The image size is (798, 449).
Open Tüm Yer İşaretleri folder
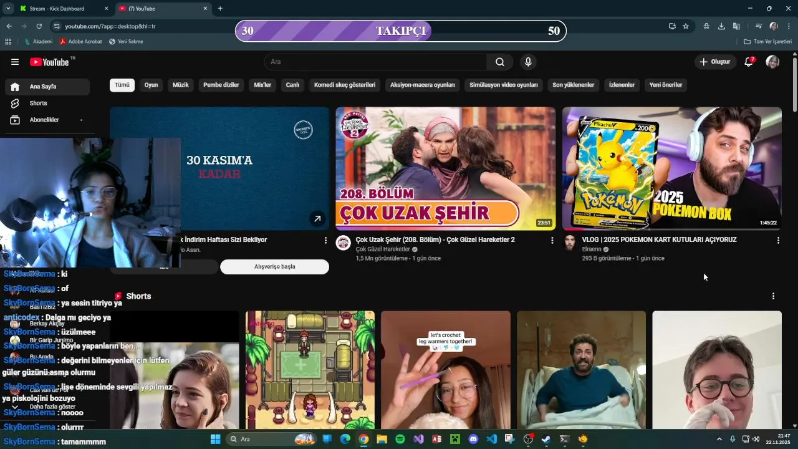pos(767,41)
